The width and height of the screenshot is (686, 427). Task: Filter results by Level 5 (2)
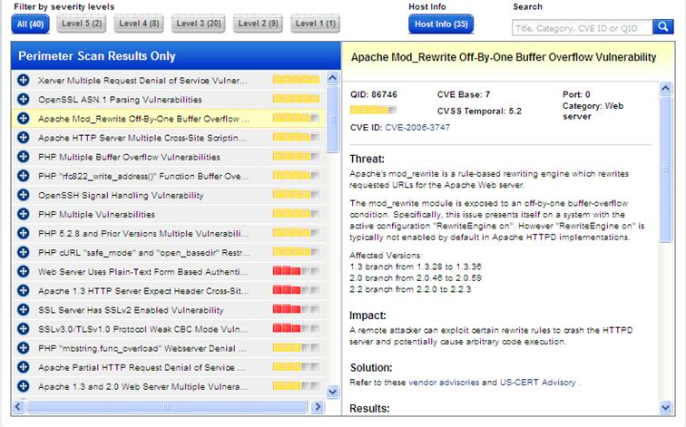[x=82, y=24]
